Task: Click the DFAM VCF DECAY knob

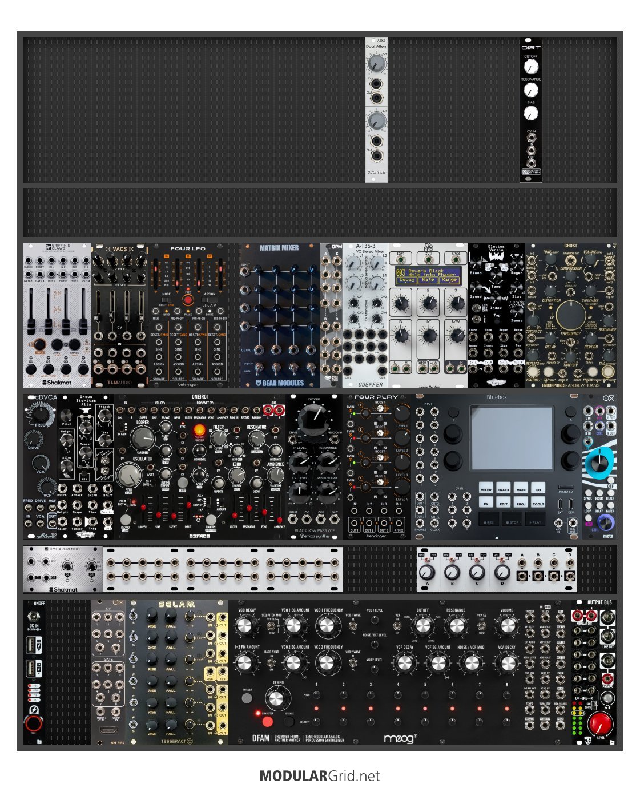Action: 404,664
